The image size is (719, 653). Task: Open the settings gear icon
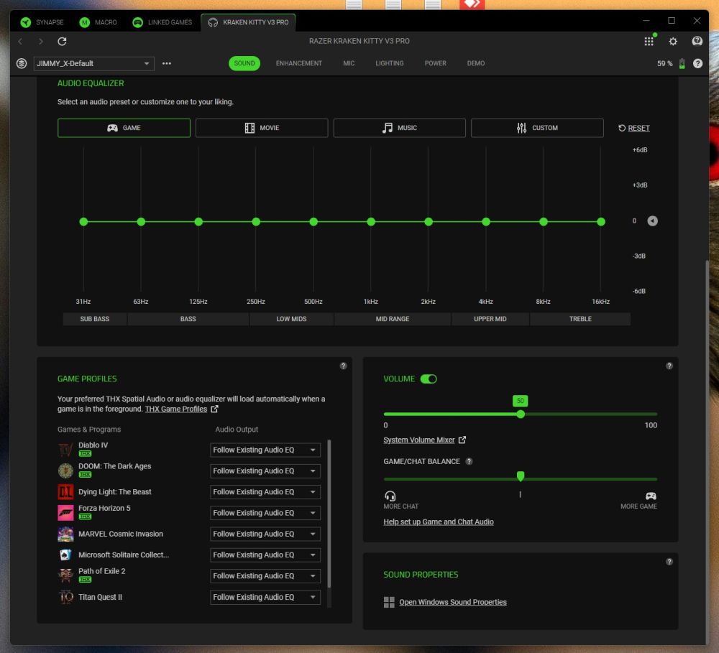click(673, 42)
